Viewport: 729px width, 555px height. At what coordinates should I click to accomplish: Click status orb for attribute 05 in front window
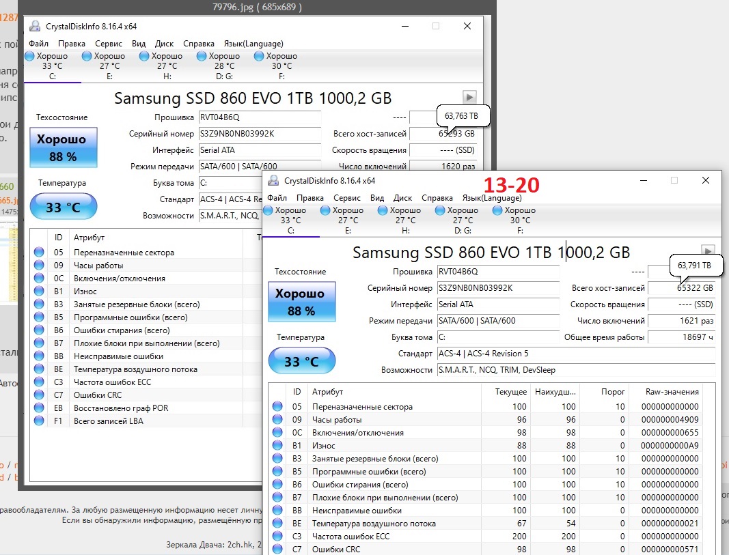(x=277, y=406)
